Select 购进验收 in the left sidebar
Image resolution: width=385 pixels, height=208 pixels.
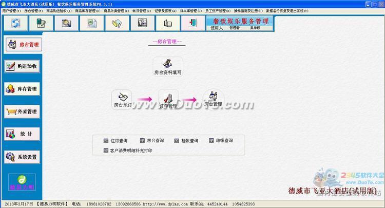point(23,66)
